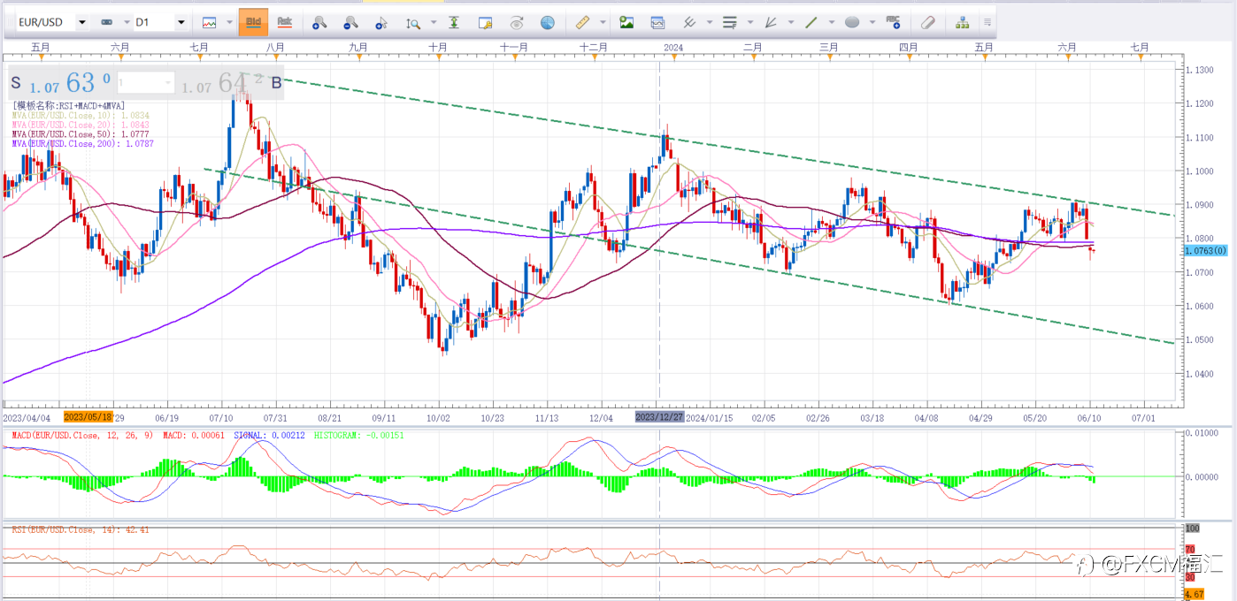The height and width of the screenshot is (601, 1237).
Task: Open the D1 timeframe dropdown
Action: 181,22
